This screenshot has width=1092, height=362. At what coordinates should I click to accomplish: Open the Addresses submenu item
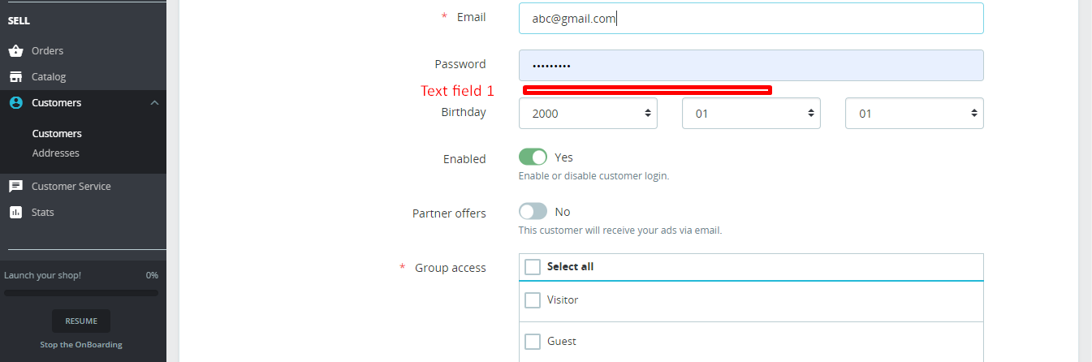pyautogui.click(x=56, y=153)
